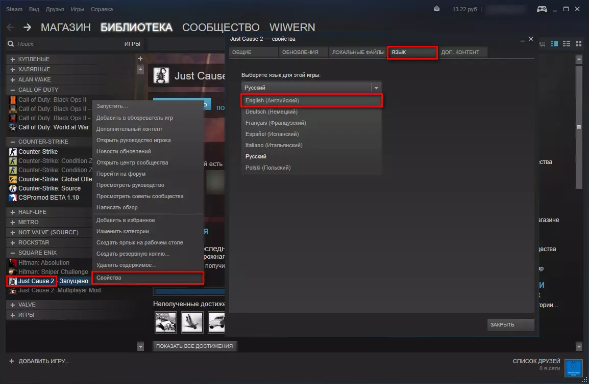This screenshot has width=589, height=384.
Task: Expand the ROCKSTAR category
Action: coord(13,242)
